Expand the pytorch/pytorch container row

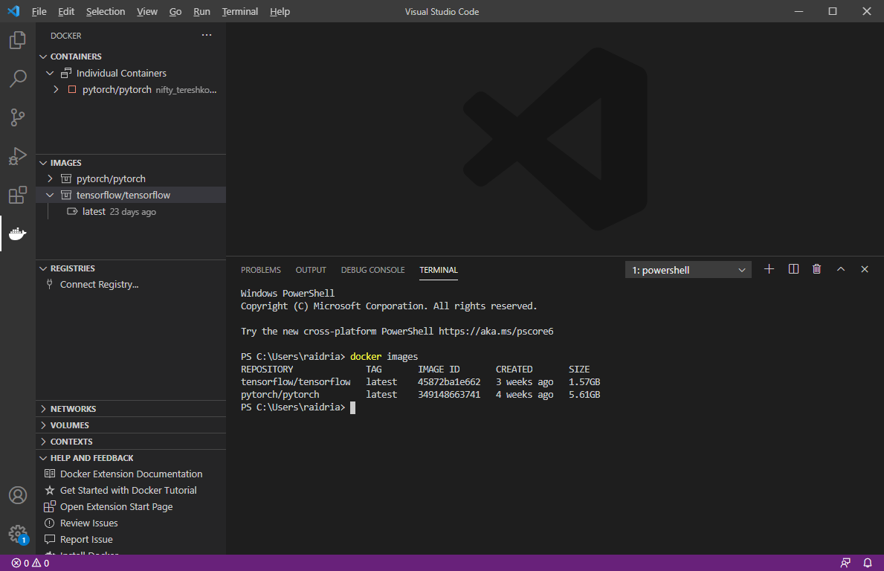(56, 90)
